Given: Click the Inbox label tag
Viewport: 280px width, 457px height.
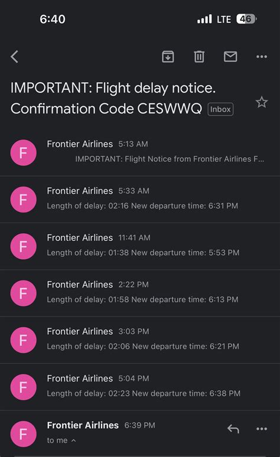Looking at the screenshot, I should 220,109.
